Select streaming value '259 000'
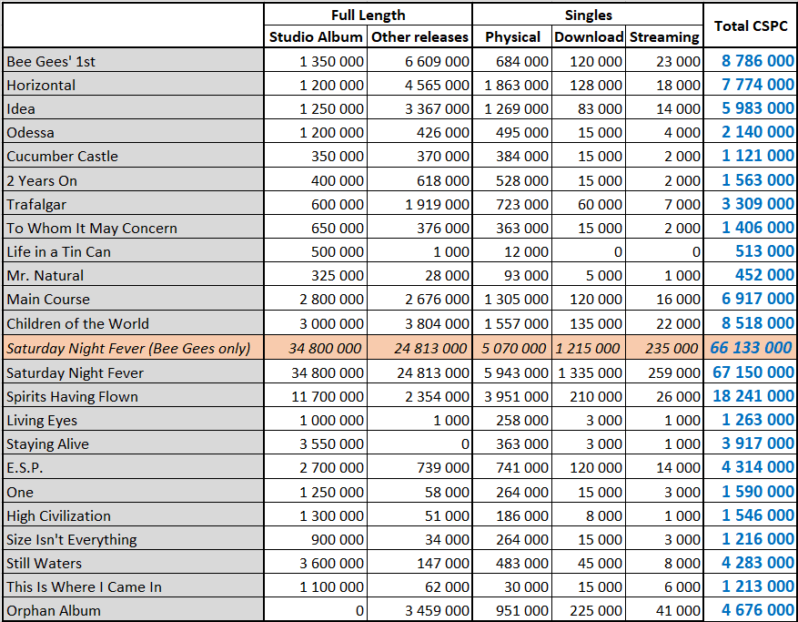 (674, 372)
